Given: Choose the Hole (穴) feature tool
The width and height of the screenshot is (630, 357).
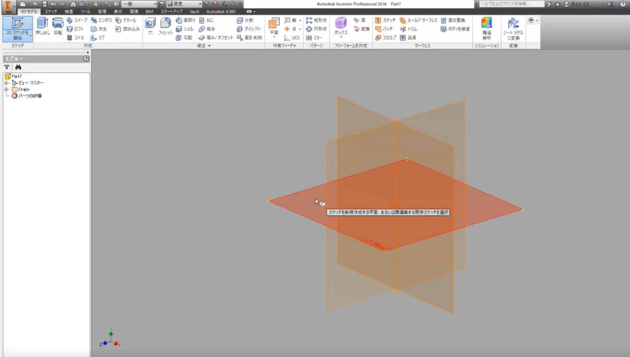Looking at the screenshot, I should pyautogui.click(x=150, y=27).
